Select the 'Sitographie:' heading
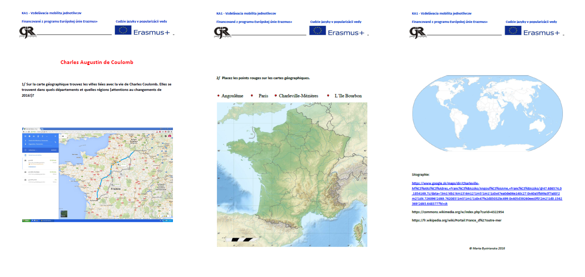 [x=420, y=175]
